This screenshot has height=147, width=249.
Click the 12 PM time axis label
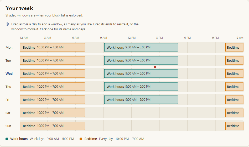132,38
